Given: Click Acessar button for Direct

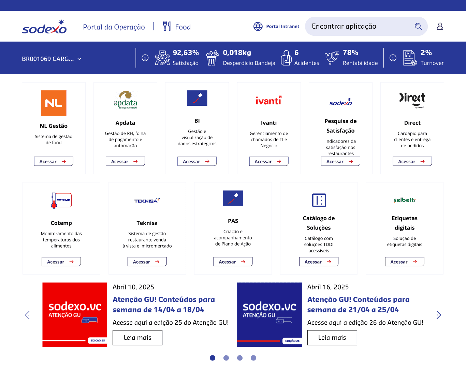Looking at the screenshot, I should pyautogui.click(x=412, y=161).
